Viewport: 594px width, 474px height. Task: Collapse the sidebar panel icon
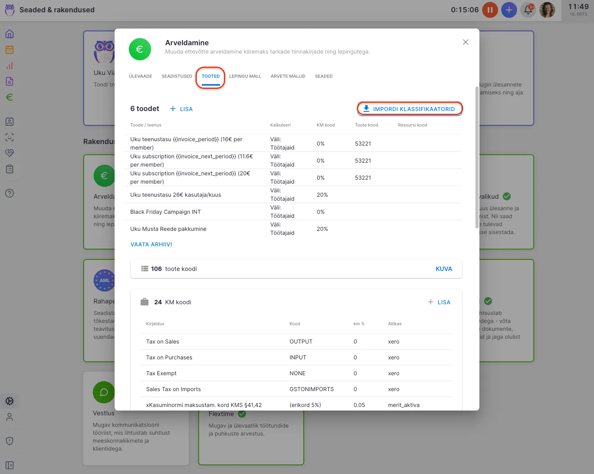pyautogui.click(x=10, y=465)
